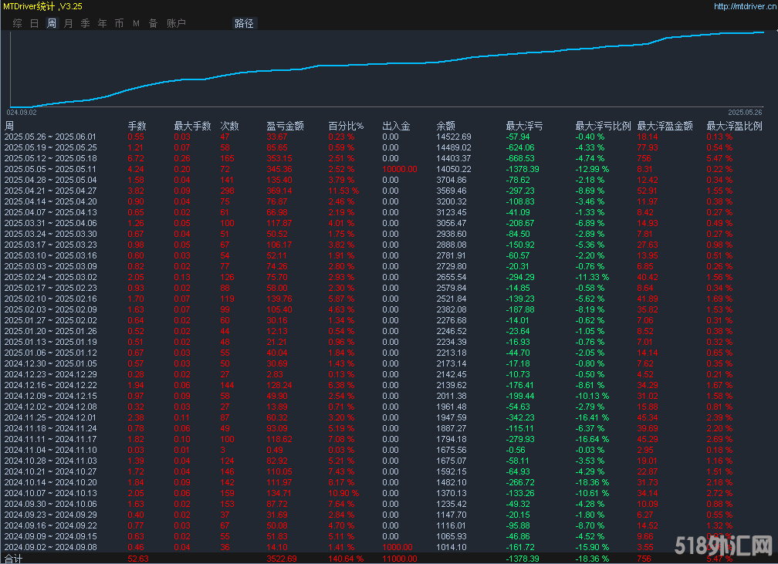This screenshot has height=564, width=778.
Task: Select week row 2025.04.14 ~ 2025.04.20
Action: point(389,201)
